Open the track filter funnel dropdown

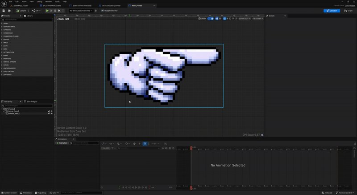point(113,148)
